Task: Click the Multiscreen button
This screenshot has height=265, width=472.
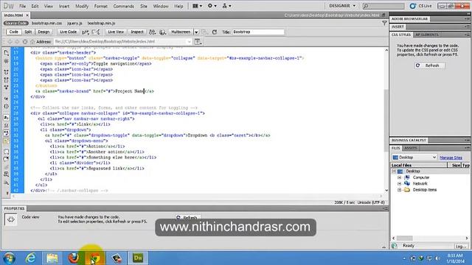Action: coord(181,32)
